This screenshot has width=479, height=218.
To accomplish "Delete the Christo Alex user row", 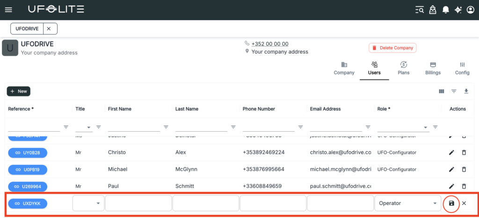I will [464, 153].
